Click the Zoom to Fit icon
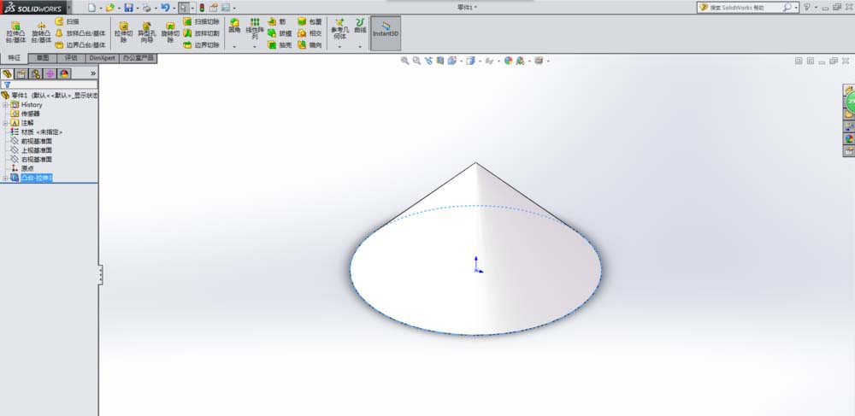Viewport: 855px width, 416px height. (404, 61)
